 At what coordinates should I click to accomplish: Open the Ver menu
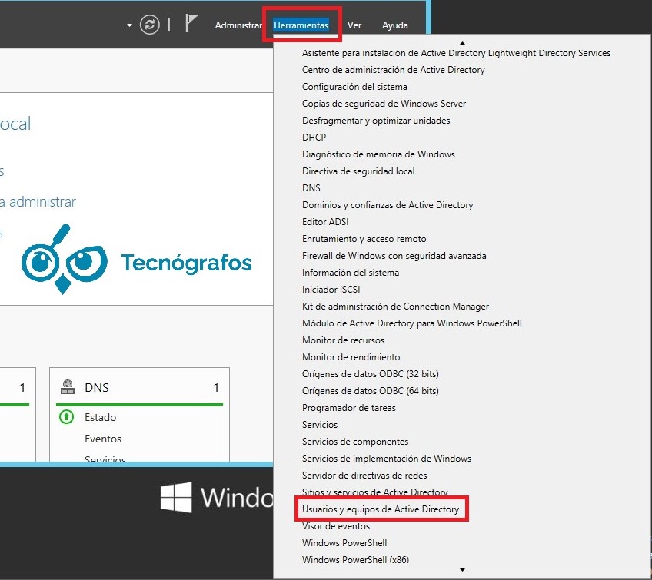coord(354,25)
